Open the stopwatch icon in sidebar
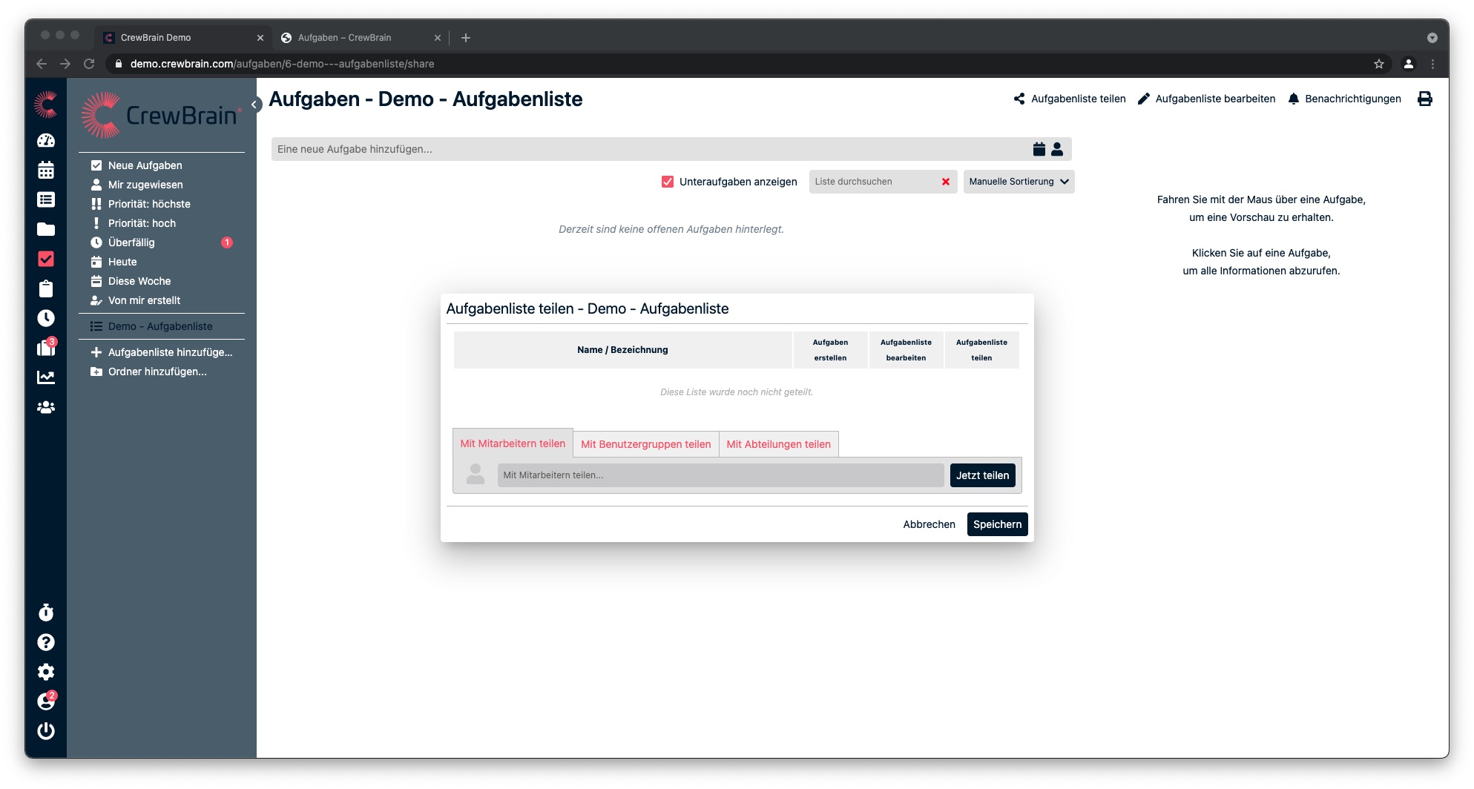This screenshot has height=789, width=1474. pos(46,613)
